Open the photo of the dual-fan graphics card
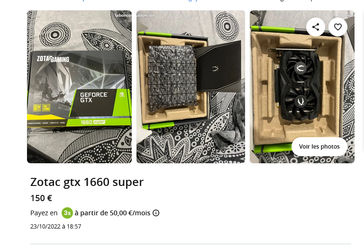The width and height of the screenshot is (364, 247). [x=302, y=87]
